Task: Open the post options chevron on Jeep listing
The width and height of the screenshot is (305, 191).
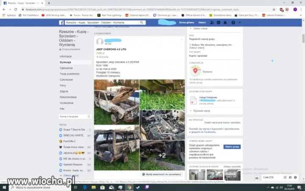Action: click(182, 39)
